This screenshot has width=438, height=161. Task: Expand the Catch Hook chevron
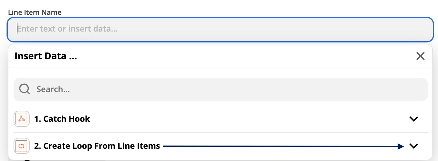414,119
